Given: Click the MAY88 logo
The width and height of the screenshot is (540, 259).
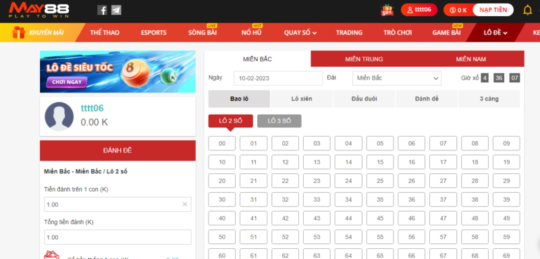Looking at the screenshot, I should pos(39,10).
